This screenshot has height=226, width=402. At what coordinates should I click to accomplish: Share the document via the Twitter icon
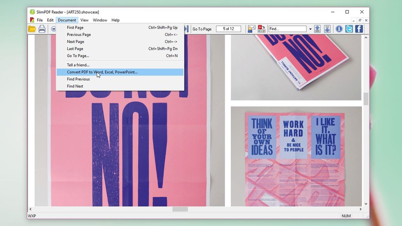point(349,29)
